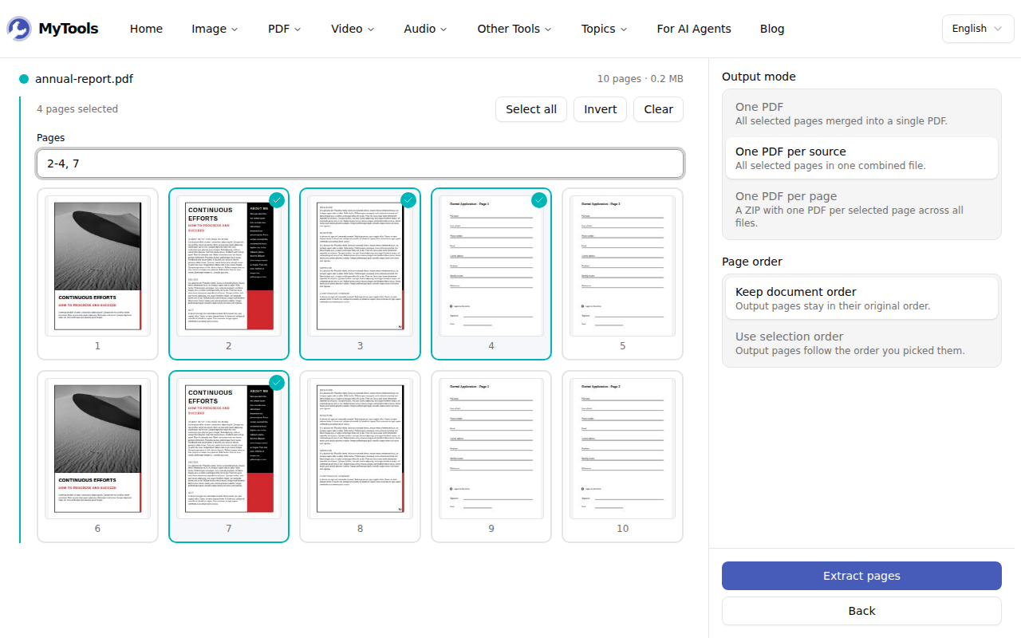
Task: Uncheck the checkmark badge on page 4
Action: click(538, 200)
